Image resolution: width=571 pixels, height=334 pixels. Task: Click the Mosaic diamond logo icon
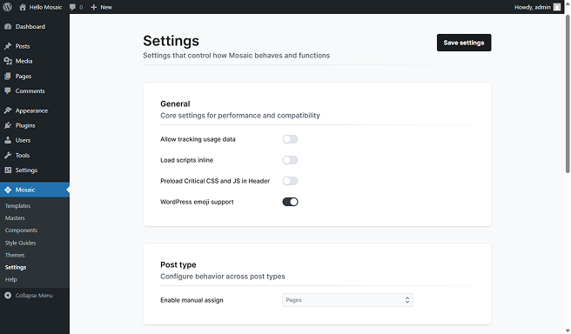[8, 190]
